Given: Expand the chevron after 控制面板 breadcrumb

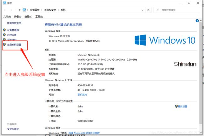Looking at the screenshot, I should click(42, 10).
